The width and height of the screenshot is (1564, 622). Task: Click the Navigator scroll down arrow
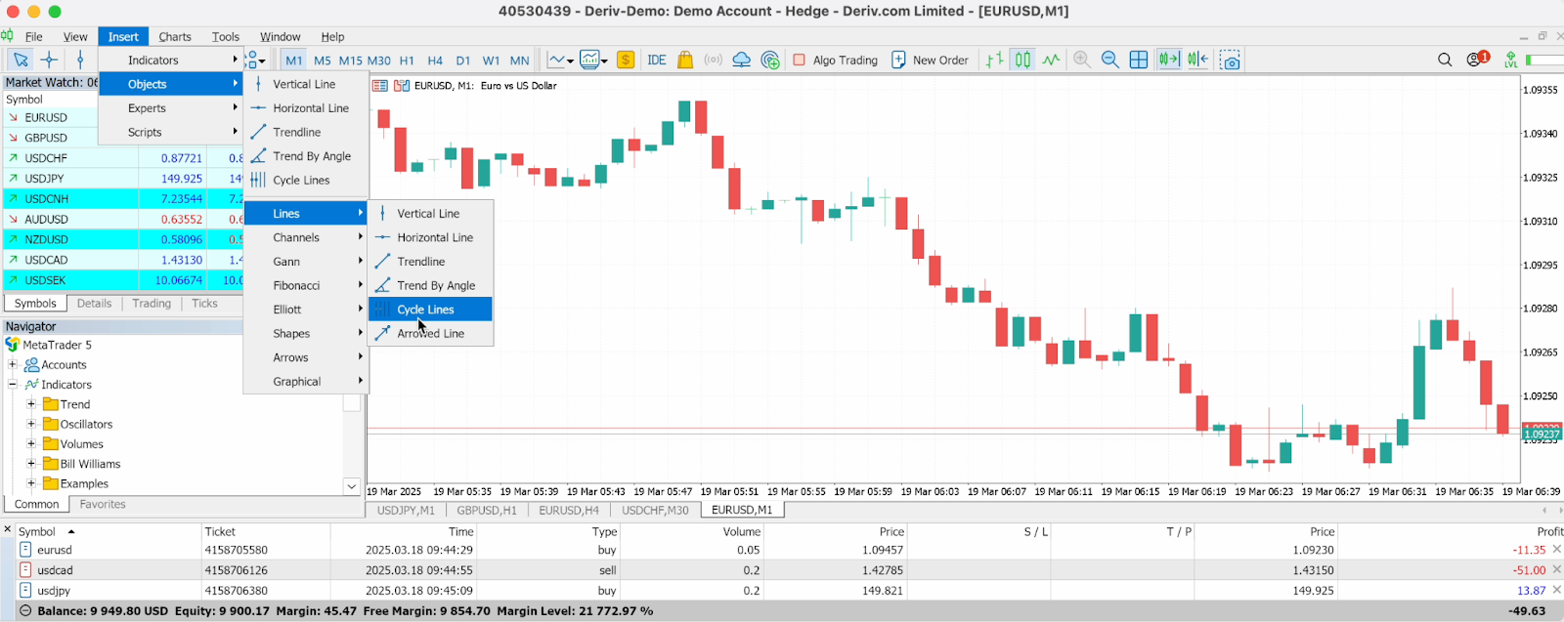[x=352, y=485]
